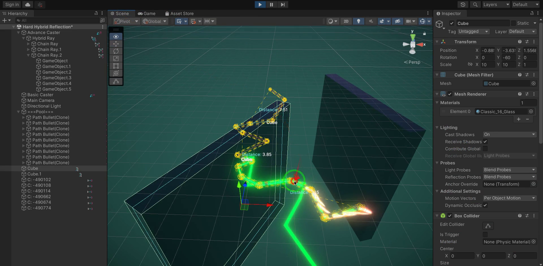Collapse the Lighting section
Image resolution: width=543 pixels, height=266 pixels.
pos(437,127)
